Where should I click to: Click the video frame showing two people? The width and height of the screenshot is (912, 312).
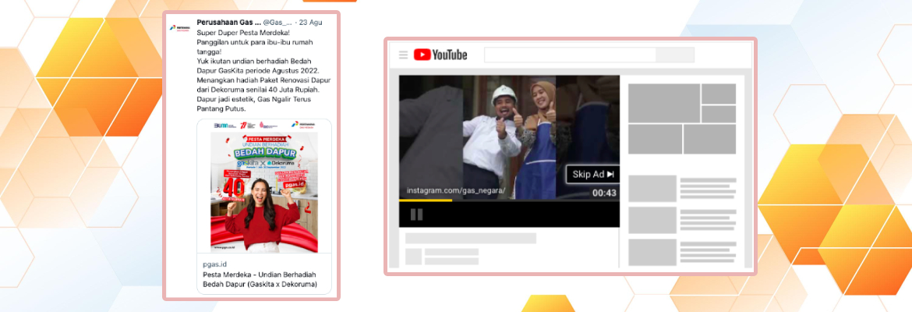(509, 137)
